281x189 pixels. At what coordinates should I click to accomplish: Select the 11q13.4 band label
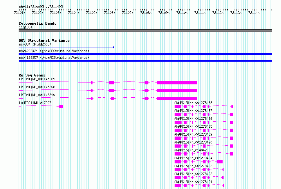click(x=26, y=27)
